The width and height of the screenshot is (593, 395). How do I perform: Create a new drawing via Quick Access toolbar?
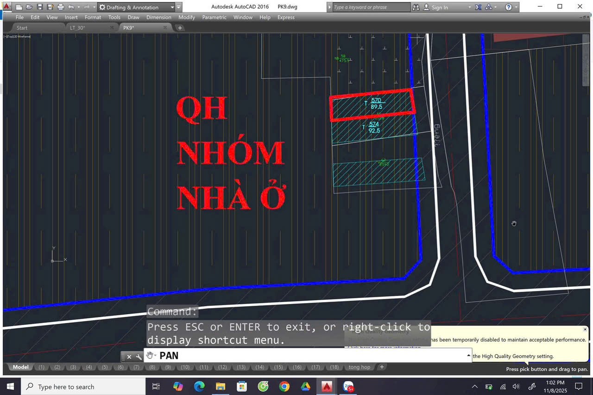pos(18,6)
